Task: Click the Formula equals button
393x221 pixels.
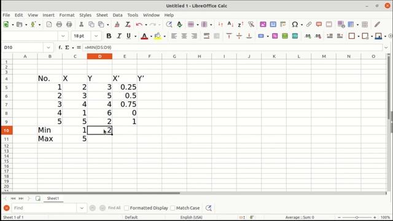Action: 79,47
